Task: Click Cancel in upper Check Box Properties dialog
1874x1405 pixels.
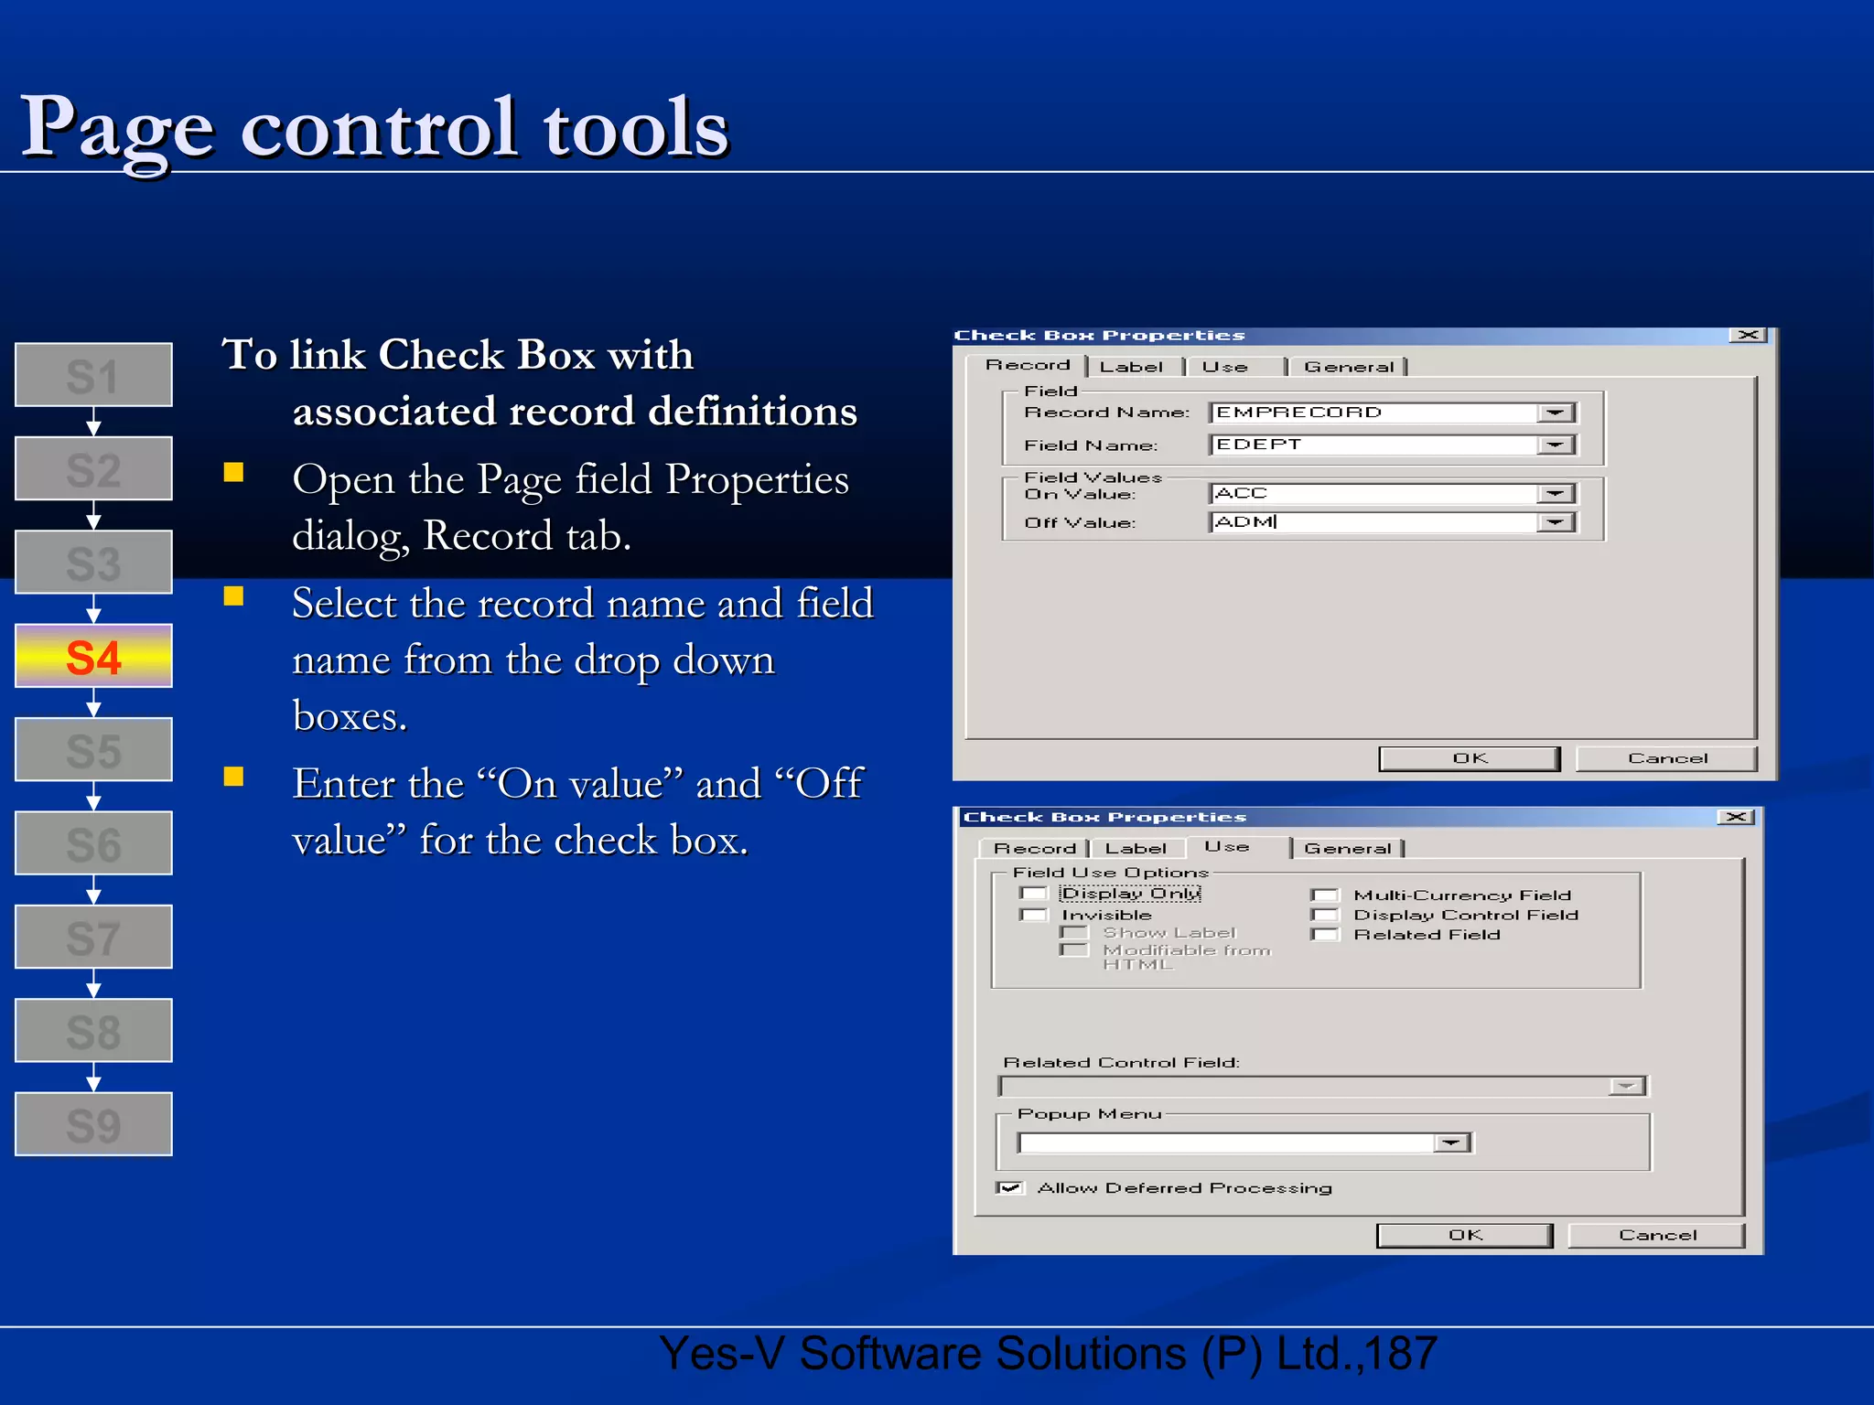Action: 1666,758
